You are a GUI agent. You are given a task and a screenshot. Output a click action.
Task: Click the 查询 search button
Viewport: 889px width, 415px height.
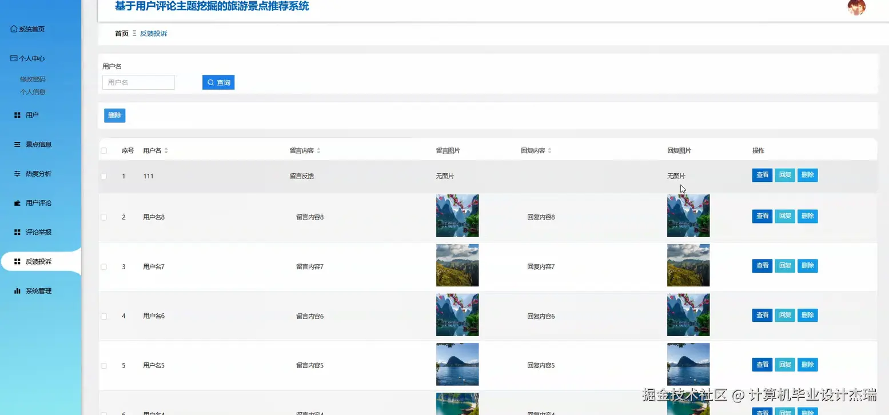(x=218, y=83)
